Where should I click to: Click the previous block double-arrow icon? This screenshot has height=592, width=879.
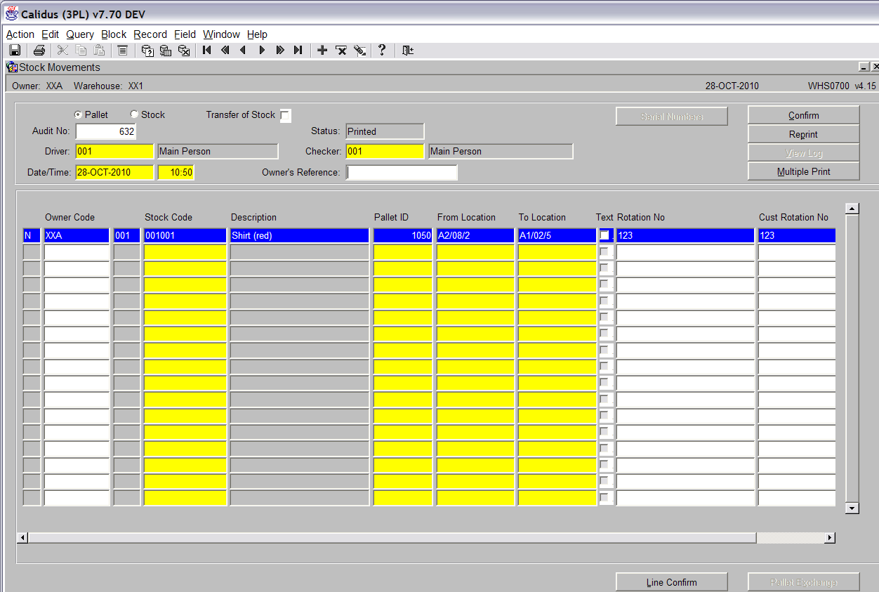click(225, 50)
